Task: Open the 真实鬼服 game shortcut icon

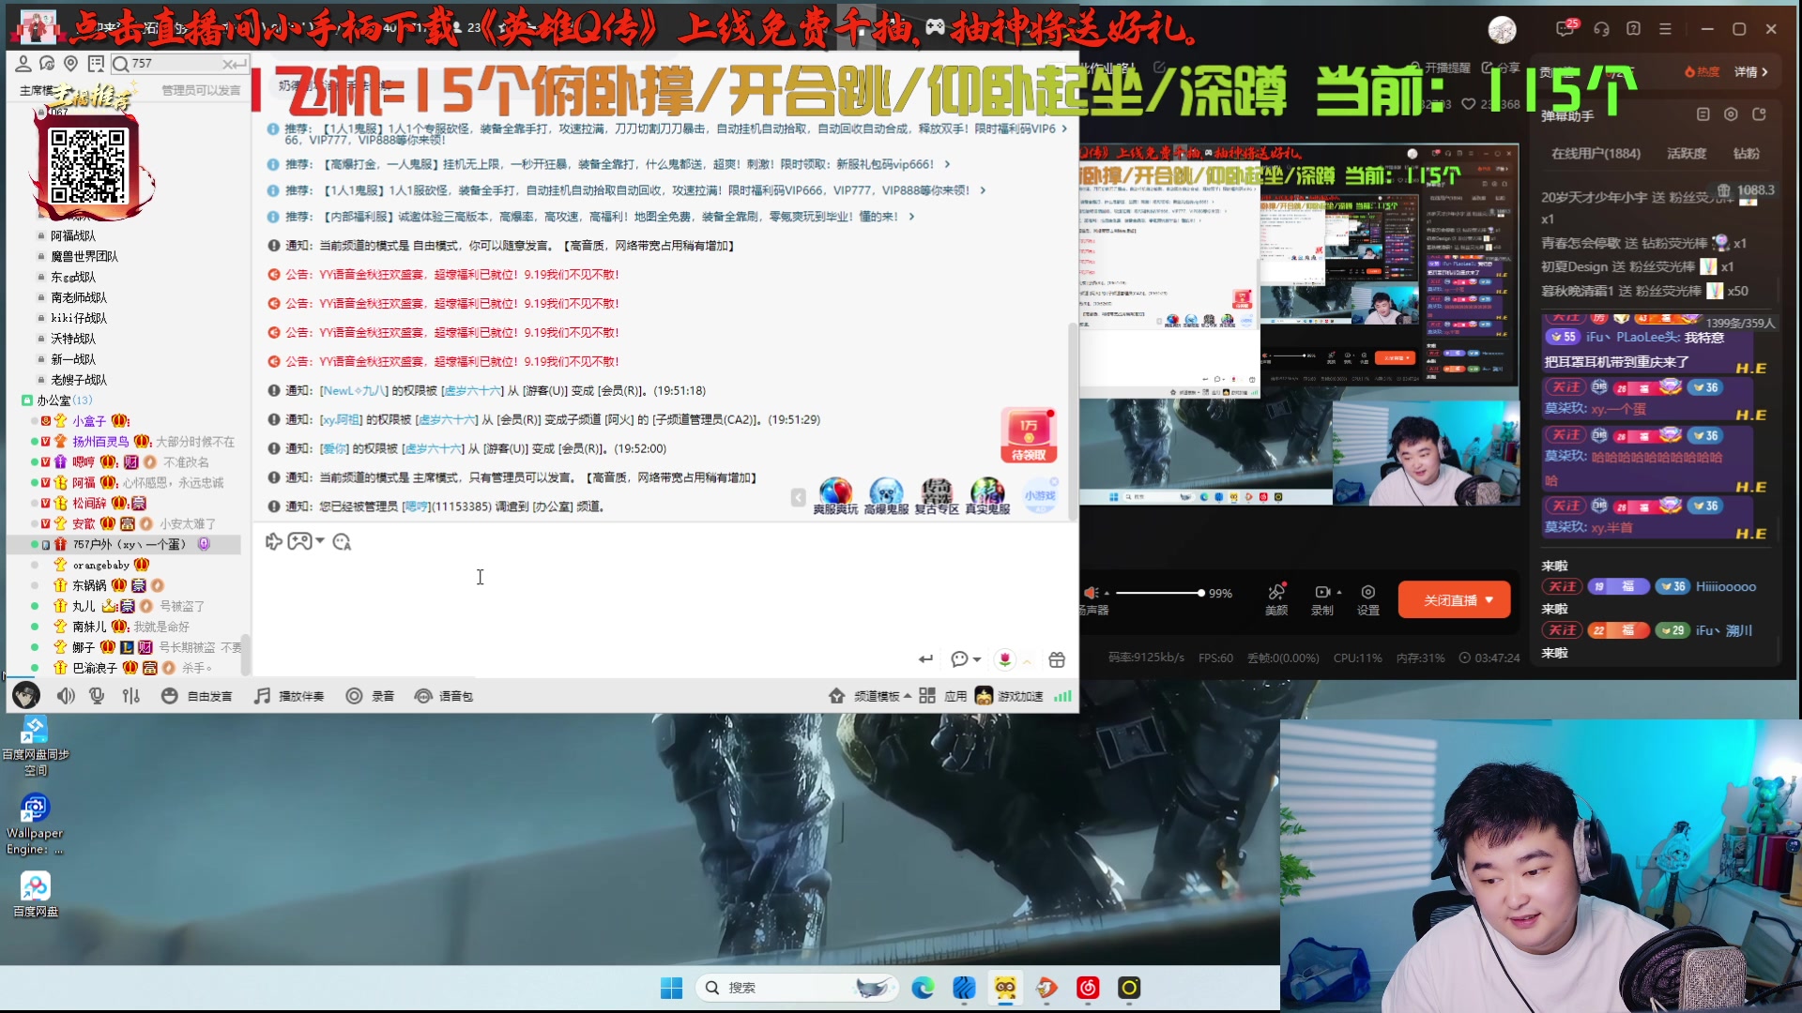Action: point(987,496)
